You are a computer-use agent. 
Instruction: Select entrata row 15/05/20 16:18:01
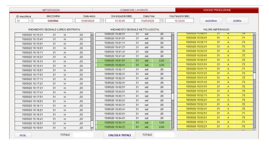[53, 101]
